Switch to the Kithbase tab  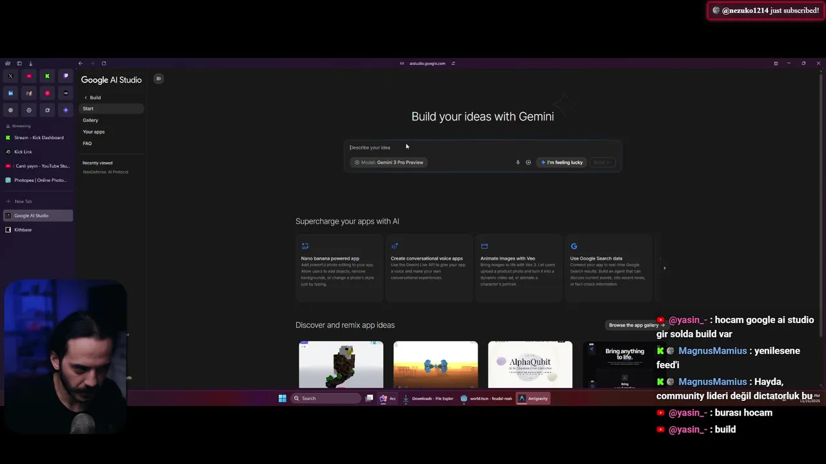[37, 229]
